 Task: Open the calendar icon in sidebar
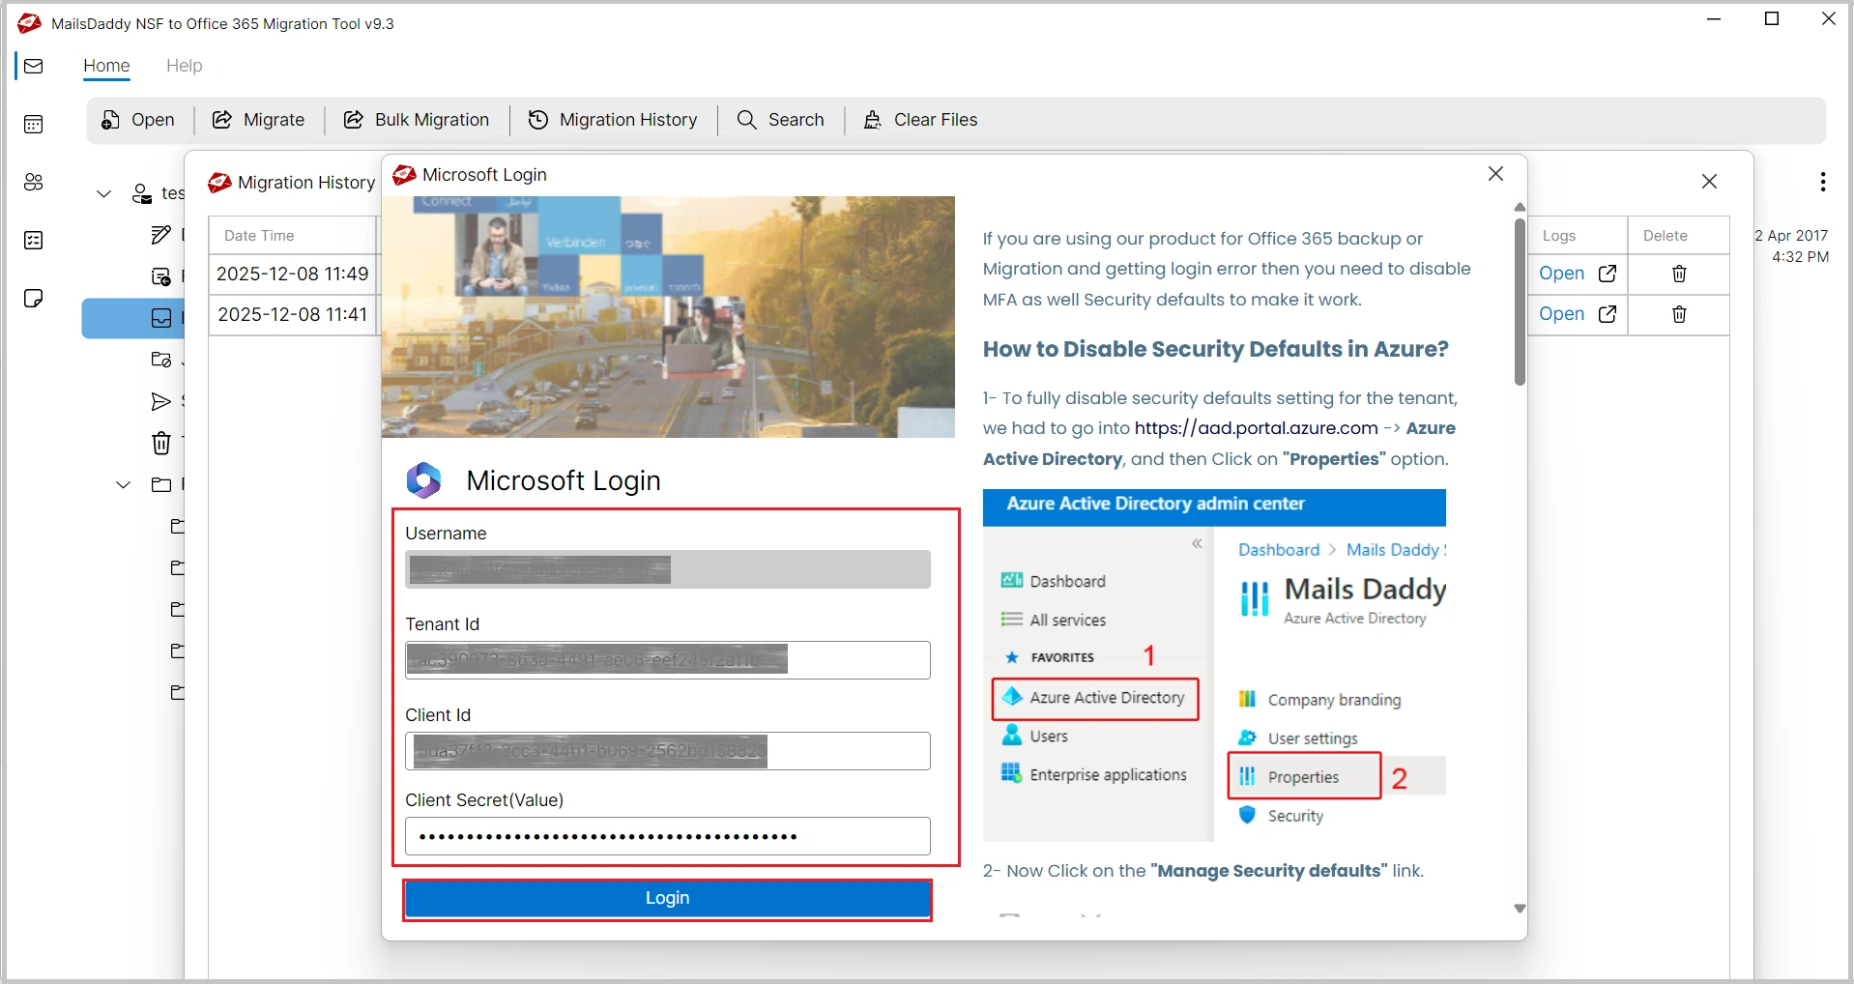[x=34, y=125]
